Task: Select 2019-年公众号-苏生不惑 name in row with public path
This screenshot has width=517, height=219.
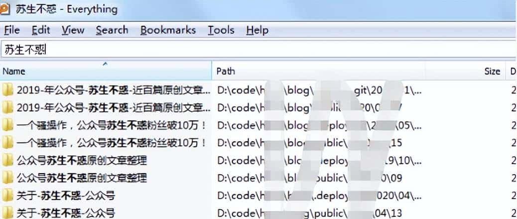Action: tap(114, 108)
